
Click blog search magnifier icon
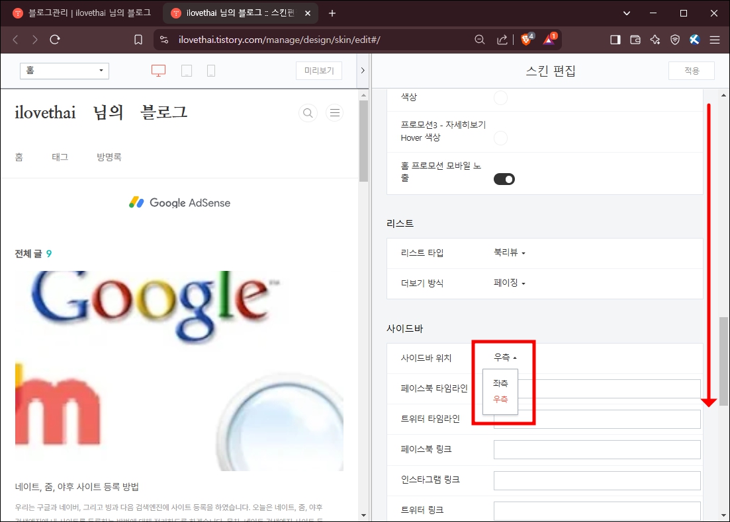308,113
